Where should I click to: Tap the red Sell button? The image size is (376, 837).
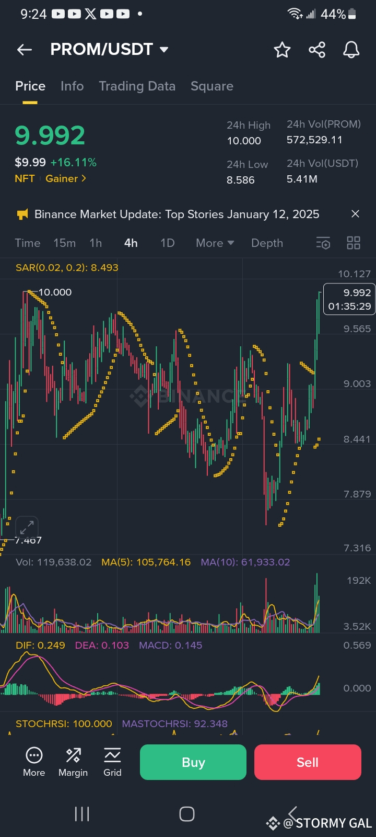click(308, 762)
